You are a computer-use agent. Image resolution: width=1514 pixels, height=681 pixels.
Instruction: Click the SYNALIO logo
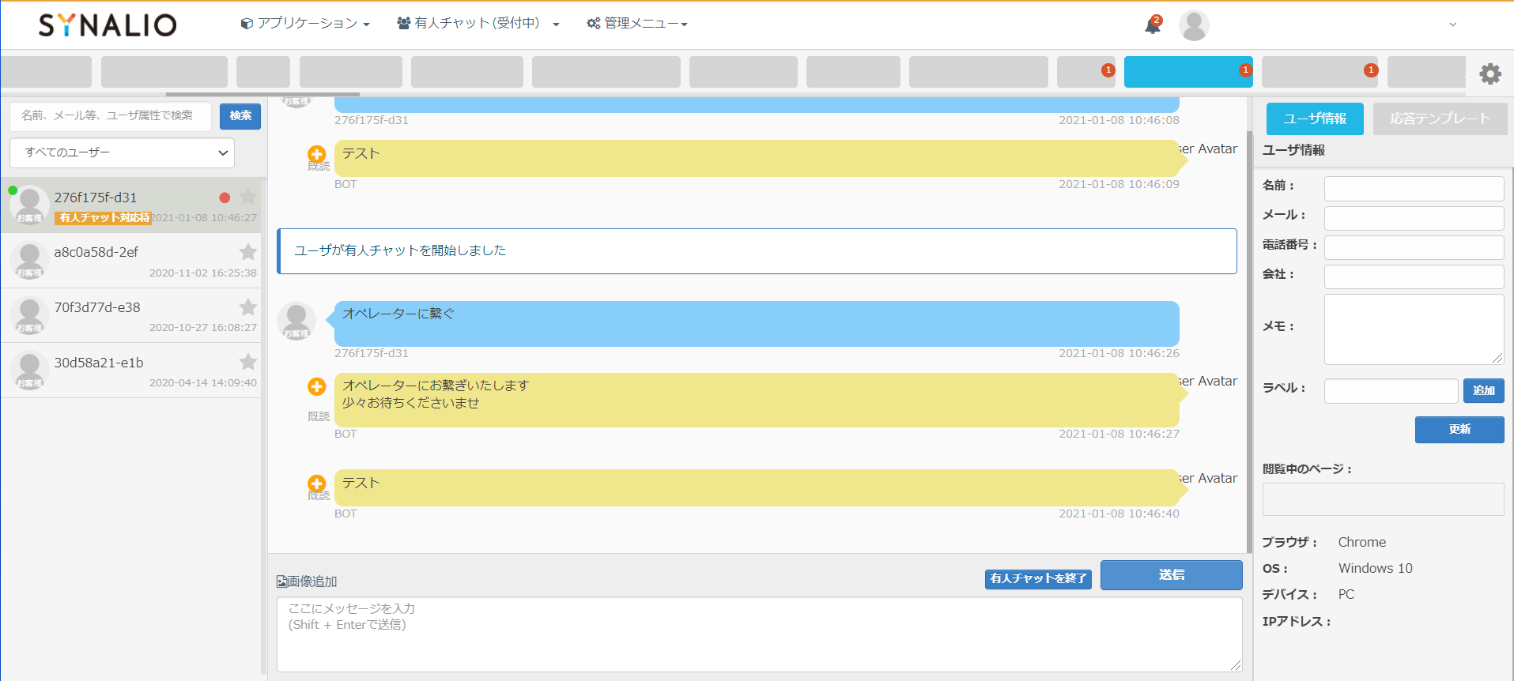pyautogui.click(x=108, y=25)
